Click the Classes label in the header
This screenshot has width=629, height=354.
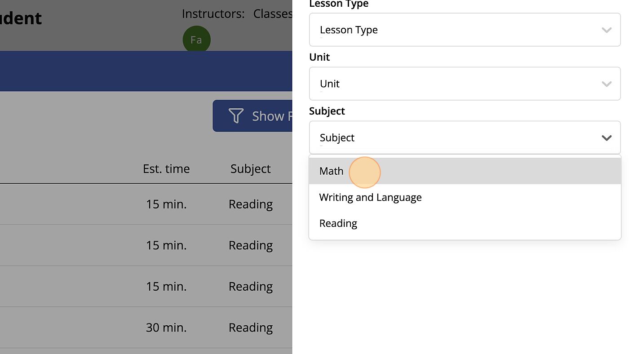[x=272, y=14]
